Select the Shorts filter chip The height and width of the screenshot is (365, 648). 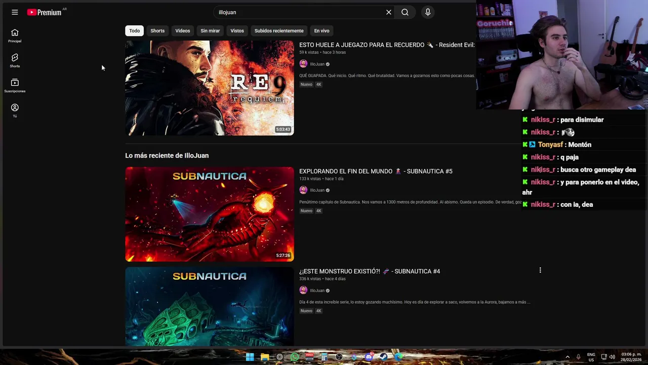point(157,31)
